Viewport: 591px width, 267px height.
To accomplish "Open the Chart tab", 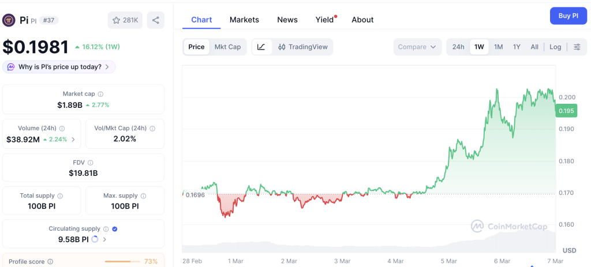I will pyautogui.click(x=201, y=20).
